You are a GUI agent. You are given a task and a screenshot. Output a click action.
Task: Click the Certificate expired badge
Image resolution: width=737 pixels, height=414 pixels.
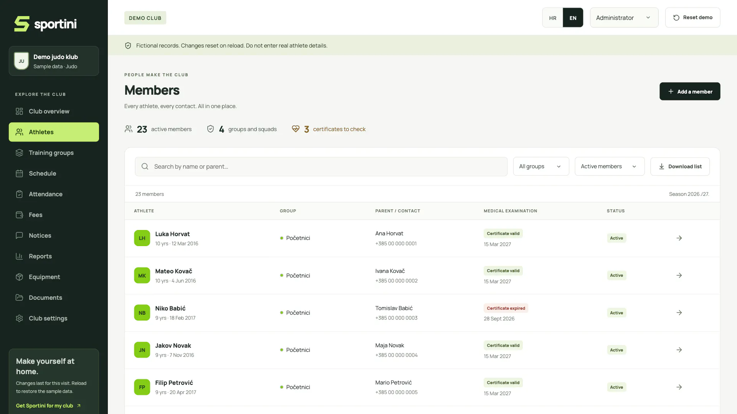click(506, 308)
